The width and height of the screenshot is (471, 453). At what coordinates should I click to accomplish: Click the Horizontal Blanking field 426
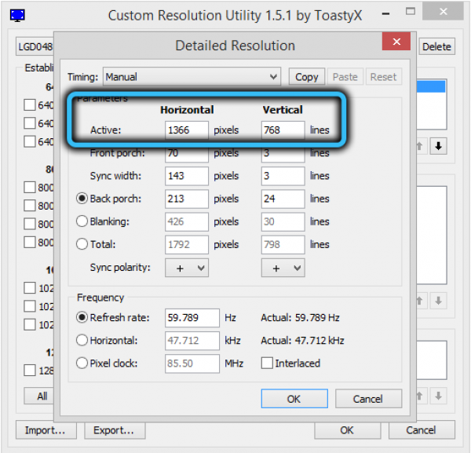click(187, 221)
